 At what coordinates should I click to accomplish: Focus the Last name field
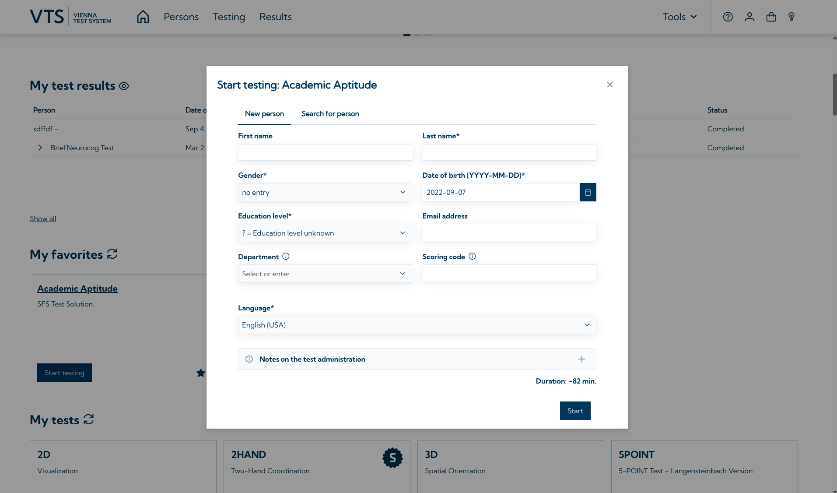tap(509, 152)
